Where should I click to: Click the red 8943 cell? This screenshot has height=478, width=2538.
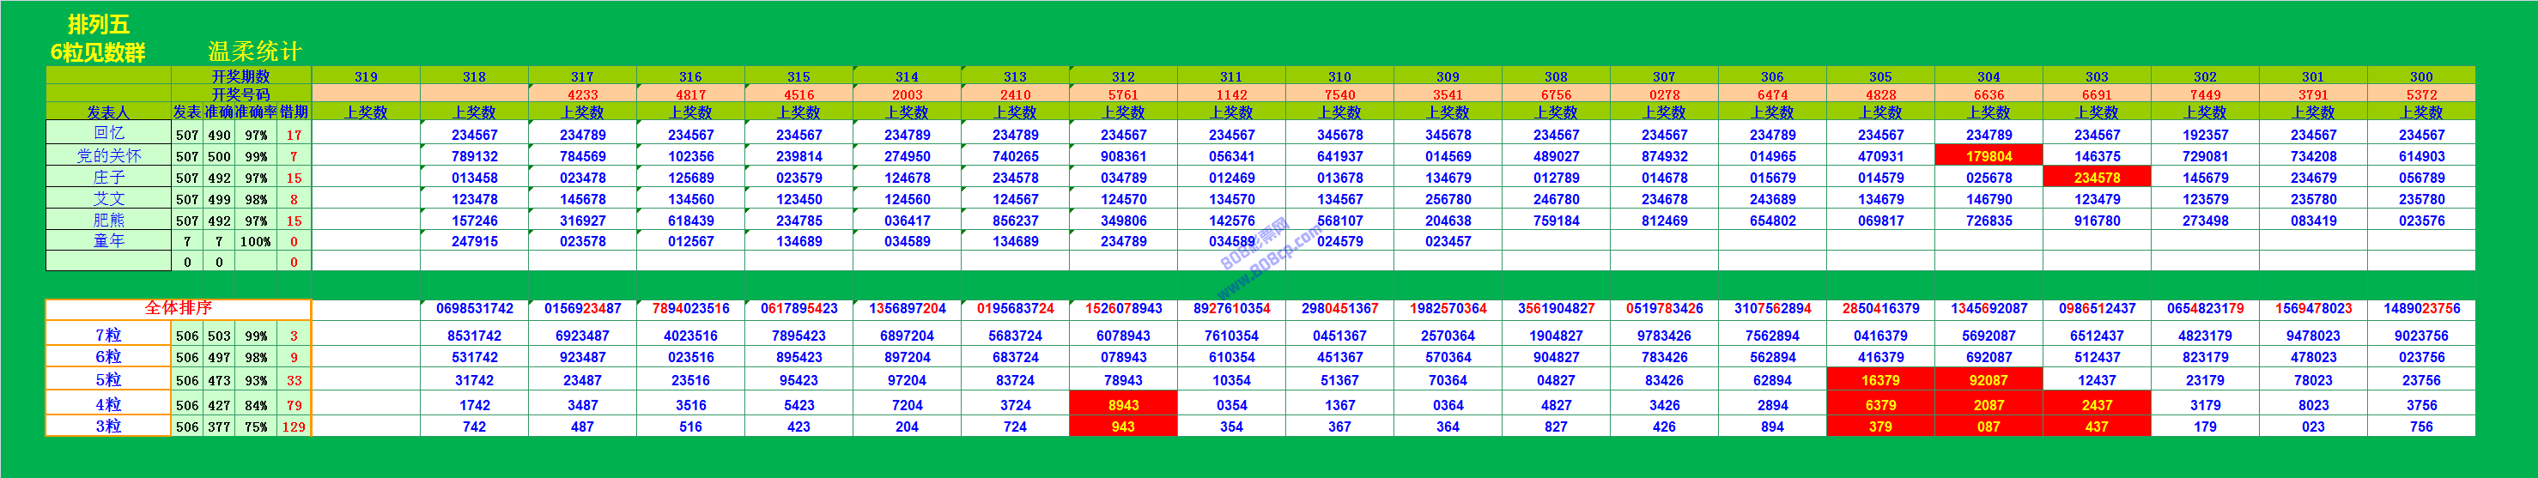coord(1123,404)
